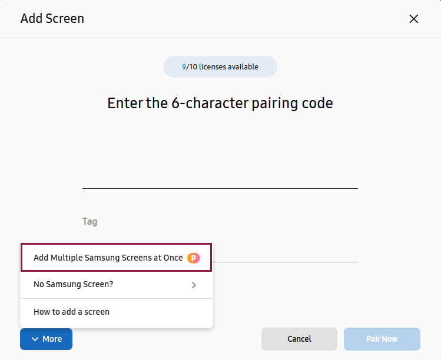Viewport: 441px width, 360px height.
Task: Collapse the menu using More's down chevron
Action: coord(35,339)
